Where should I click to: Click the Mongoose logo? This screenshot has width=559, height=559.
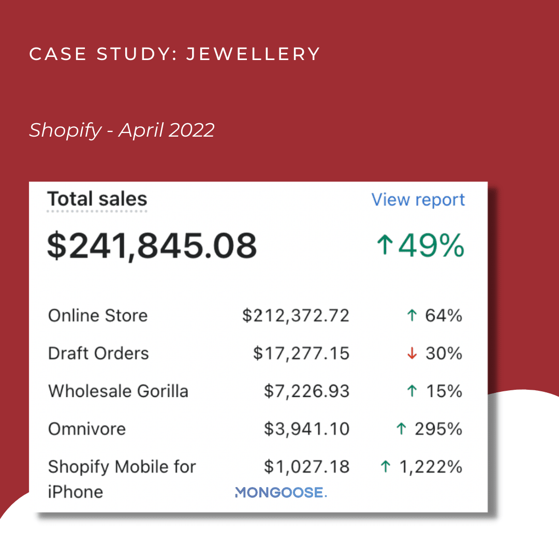click(281, 492)
